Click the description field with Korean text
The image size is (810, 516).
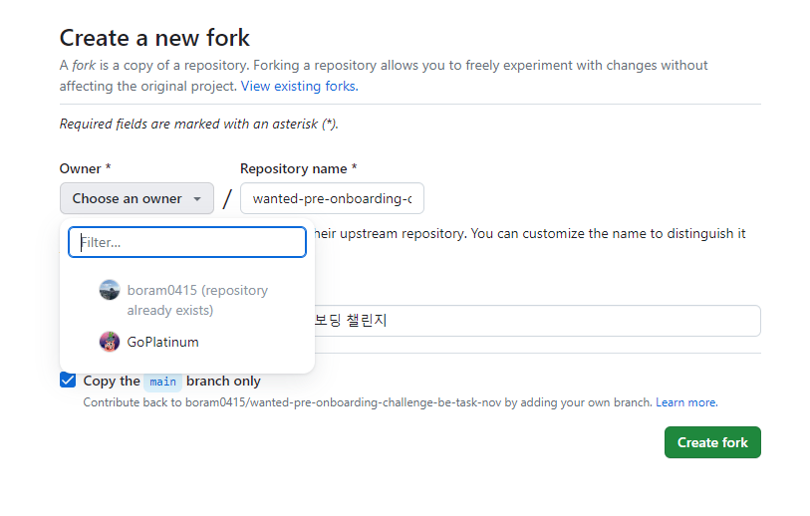pyautogui.click(x=537, y=321)
